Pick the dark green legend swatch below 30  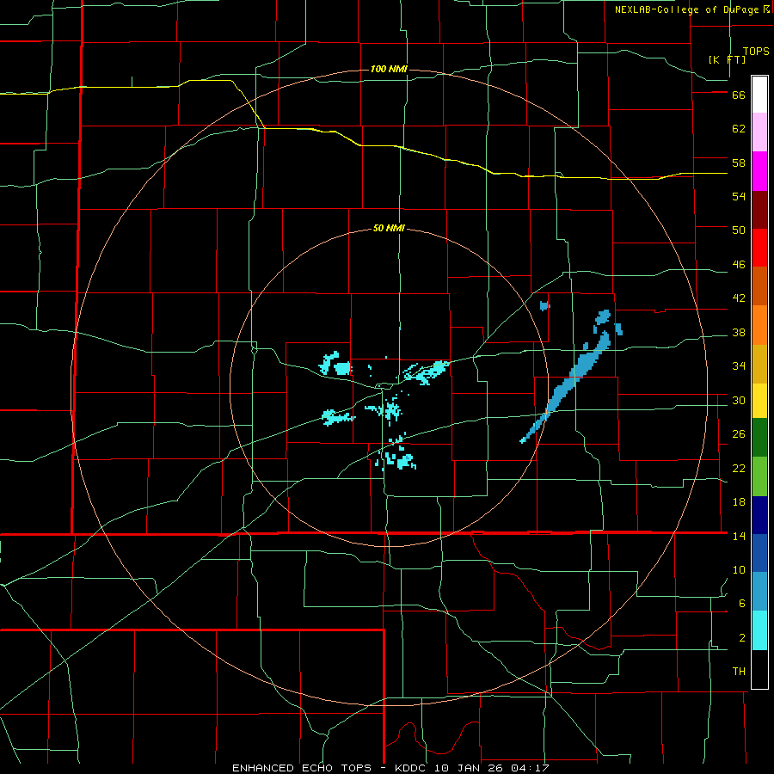pos(759,438)
